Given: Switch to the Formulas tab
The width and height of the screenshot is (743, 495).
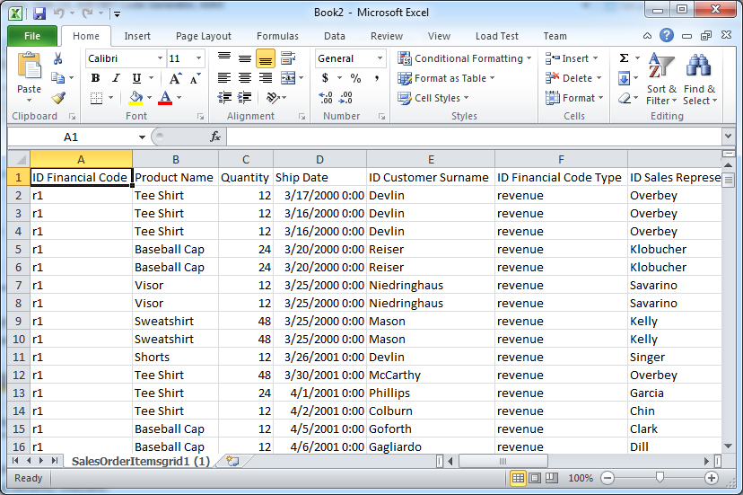Looking at the screenshot, I should click(277, 36).
